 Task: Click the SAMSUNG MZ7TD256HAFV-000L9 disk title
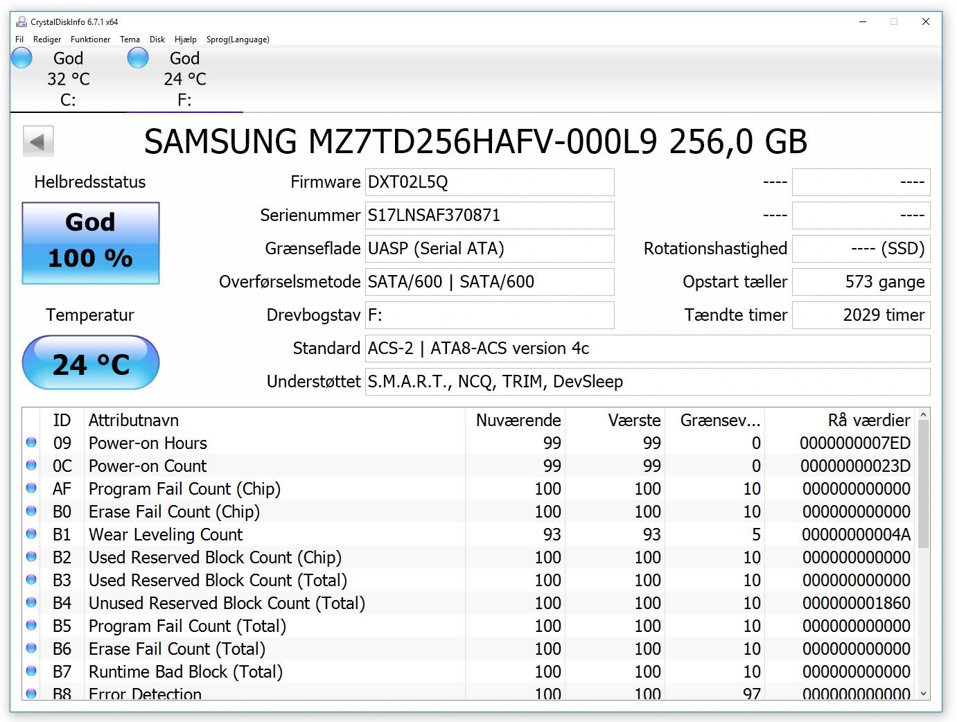click(475, 141)
